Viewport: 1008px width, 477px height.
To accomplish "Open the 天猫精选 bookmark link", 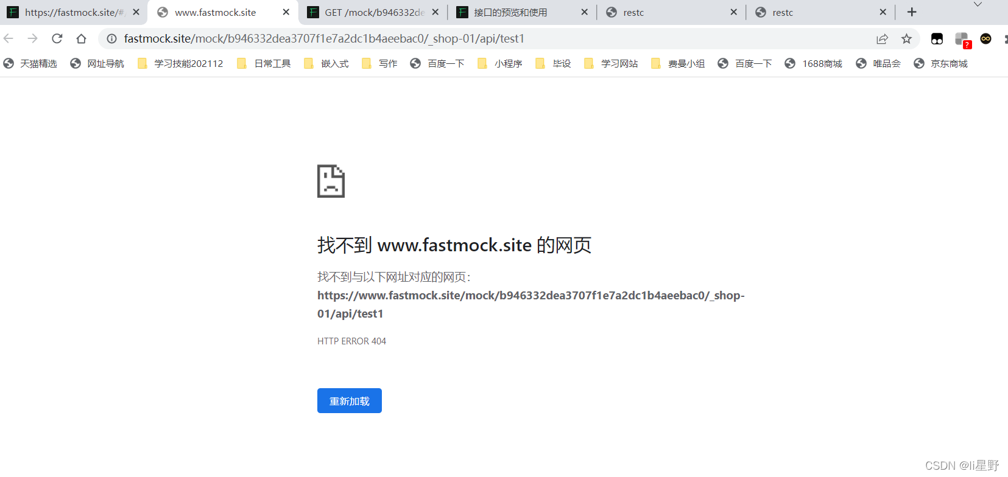I will (x=30, y=63).
